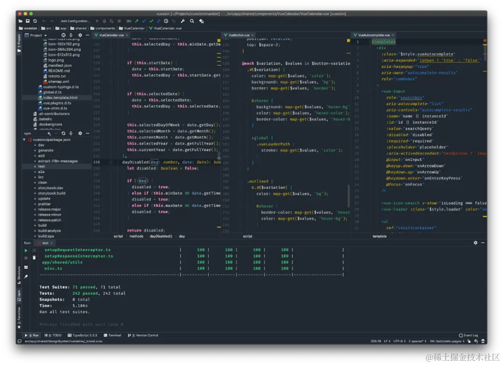This screenshot has height=365, width=503.
Task: Switch to the VueAutocomplete.vue editor tab
Action: pyautogui.click(x=374, y=35)
